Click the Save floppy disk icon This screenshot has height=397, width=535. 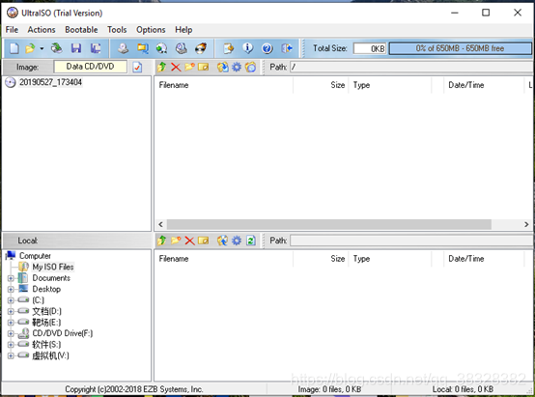tap(75, 48)
